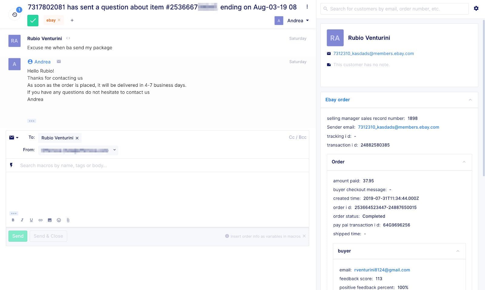This screenshot has width=485, height=290.
Task: Open the three-dot ticket options menu
Action: click(307, 7)
